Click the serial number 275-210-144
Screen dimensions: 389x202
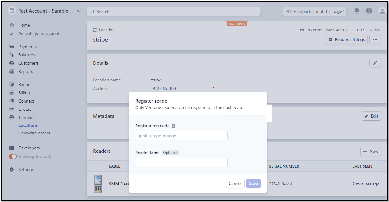280,184
